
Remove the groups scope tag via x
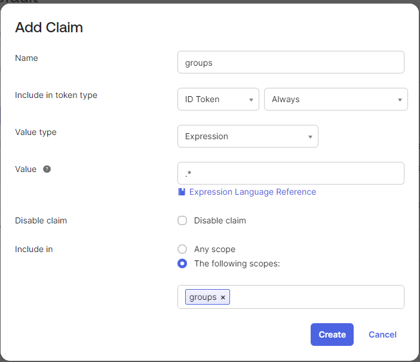coord(223,297)
